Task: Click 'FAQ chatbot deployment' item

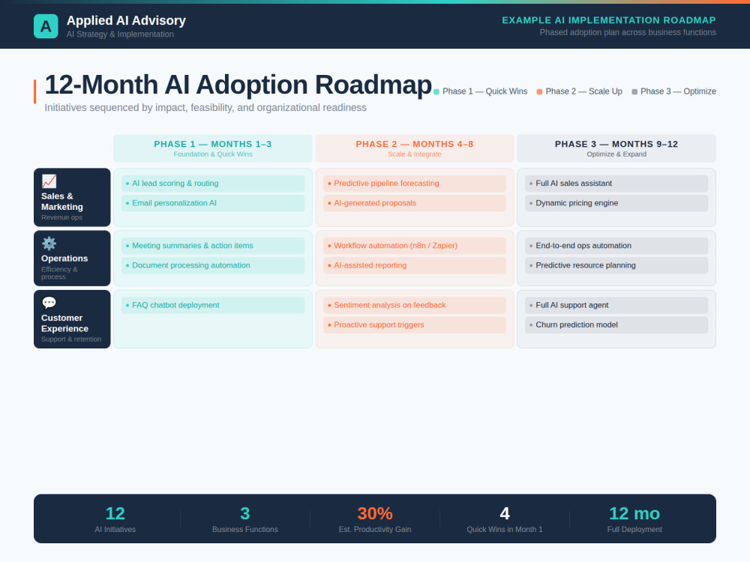Action: click(213, 306)
